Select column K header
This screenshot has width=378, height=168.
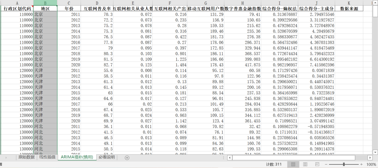click(349, 3)
